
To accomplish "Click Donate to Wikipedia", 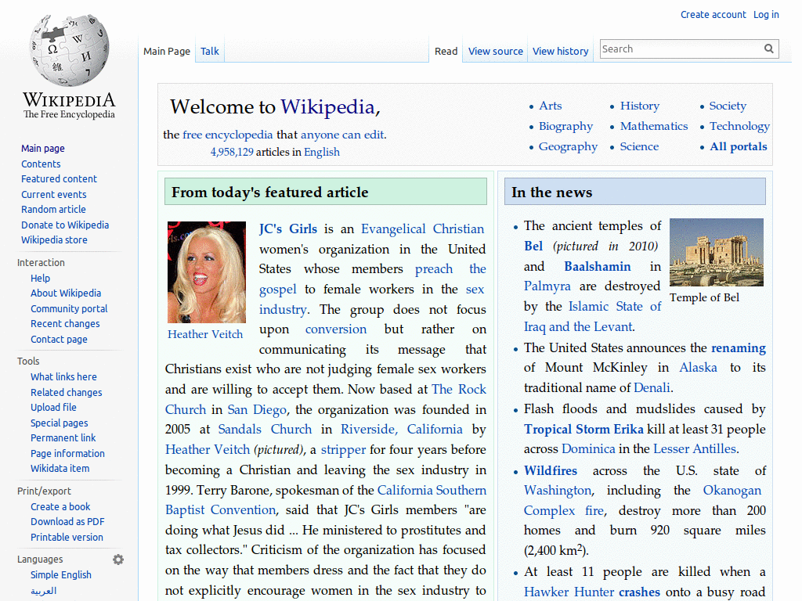I will (65, 225).
